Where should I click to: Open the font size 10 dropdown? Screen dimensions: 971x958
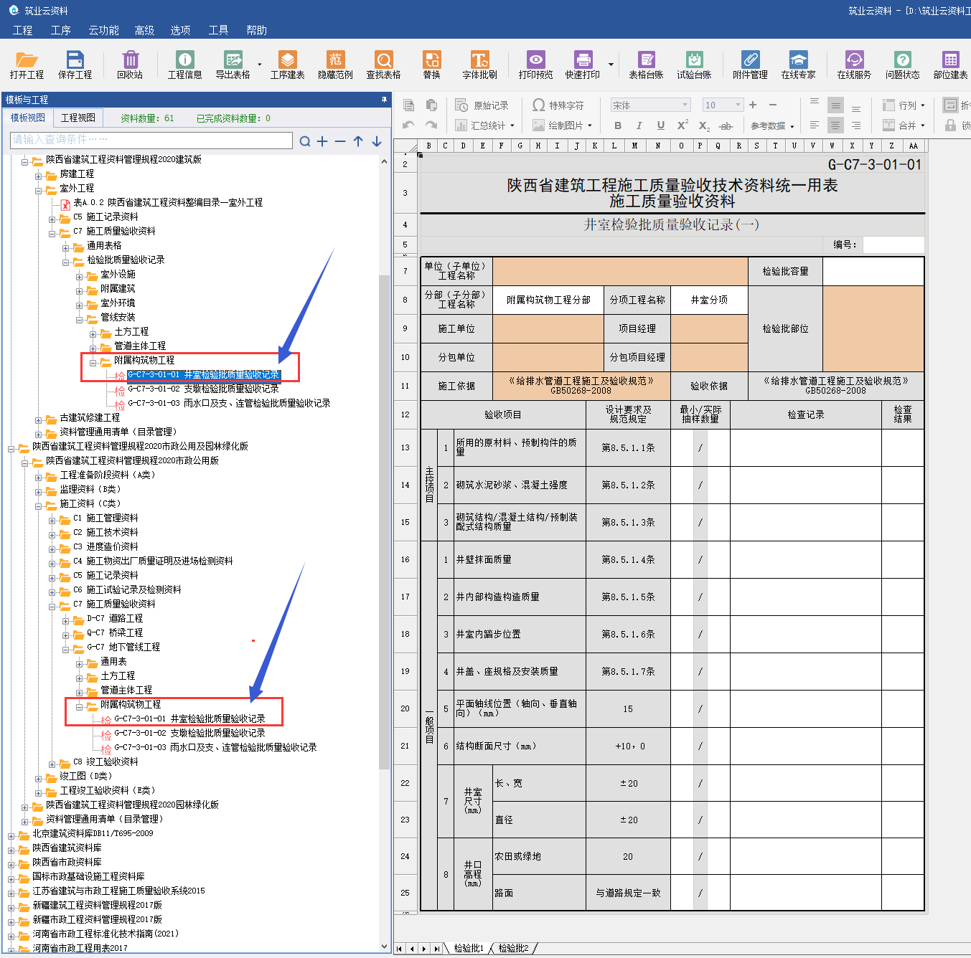pos(737,105)
